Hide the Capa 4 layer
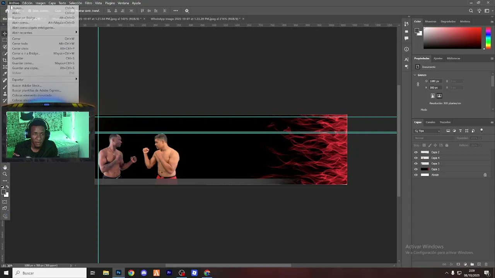The height and width of the screenshot is (278, 495). (416, 158)
